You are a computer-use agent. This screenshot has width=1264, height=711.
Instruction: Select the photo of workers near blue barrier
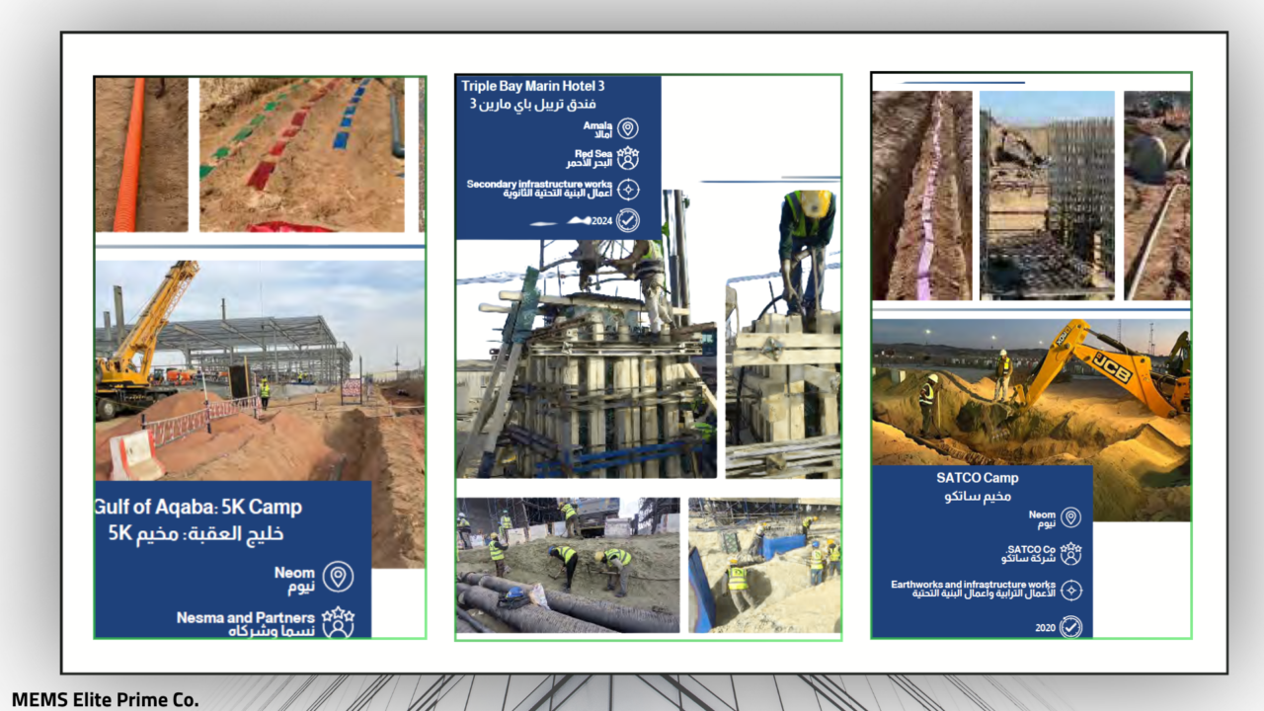pos(764,565)
